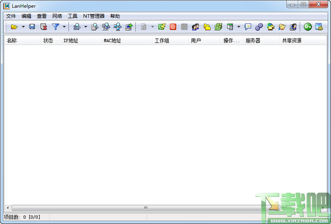Sort by the 用户 column header
The height and width of the screenshot is (224, 331).
pos(205,41)
